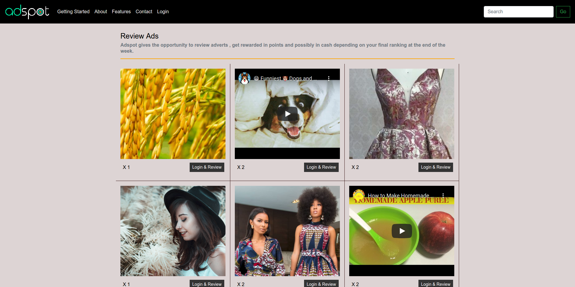Open the golden rice grain image
Image resolution: width=575 pixels, height=287 pixels.
coord(173,114)
